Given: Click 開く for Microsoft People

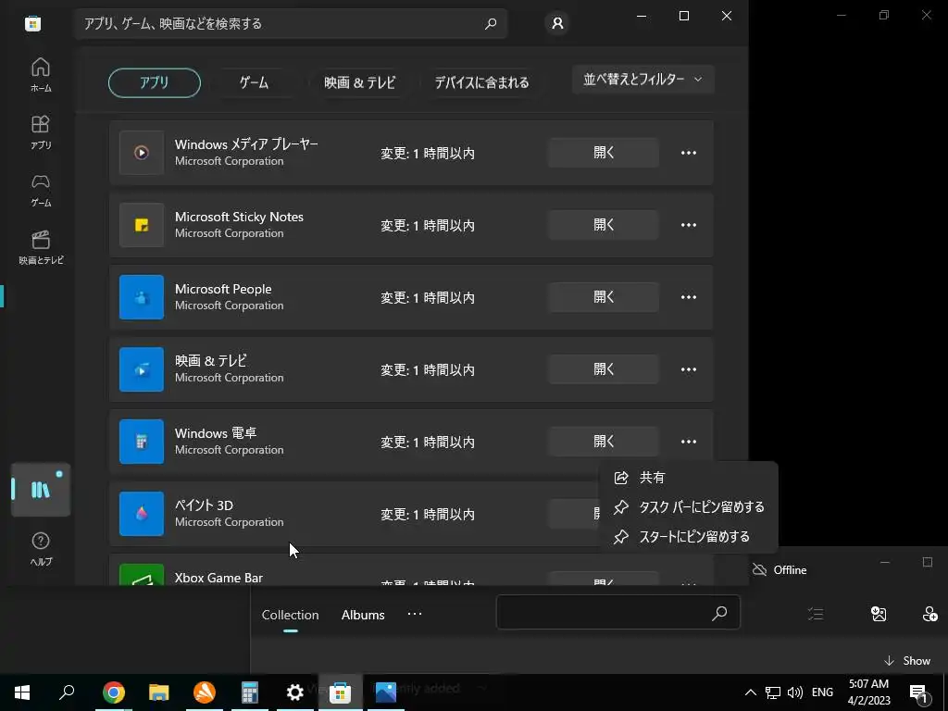Looking at the screenshot, I should (604, 297).
